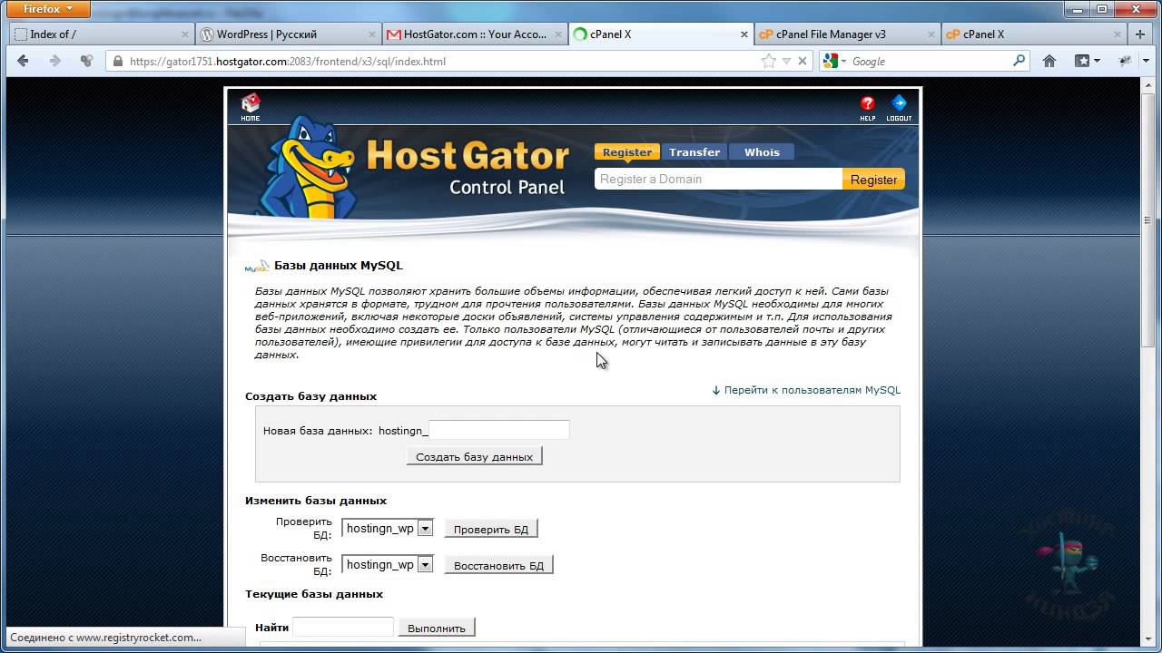
Task: Close the "Index of /" tab
Action: (x=183, y=34)
